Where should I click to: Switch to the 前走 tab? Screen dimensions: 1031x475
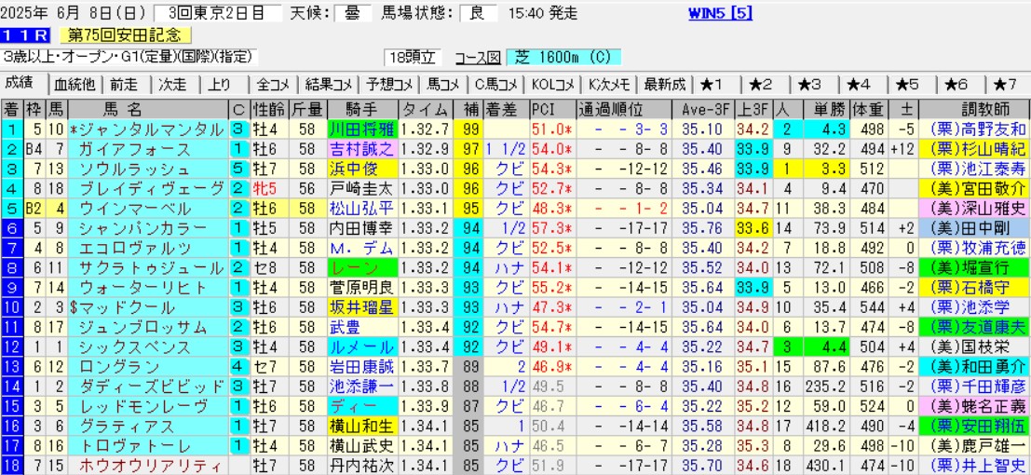point(126,84)
